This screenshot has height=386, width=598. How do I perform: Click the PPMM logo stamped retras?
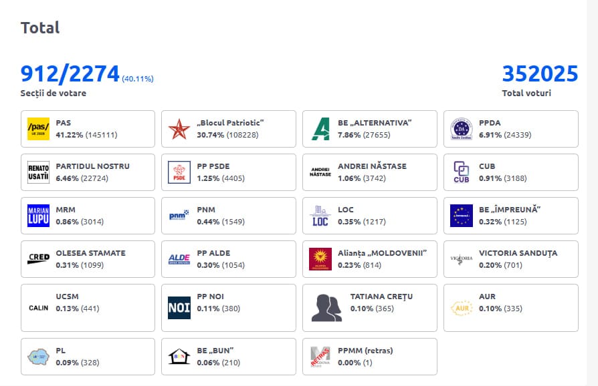click(x=320, y=357)
